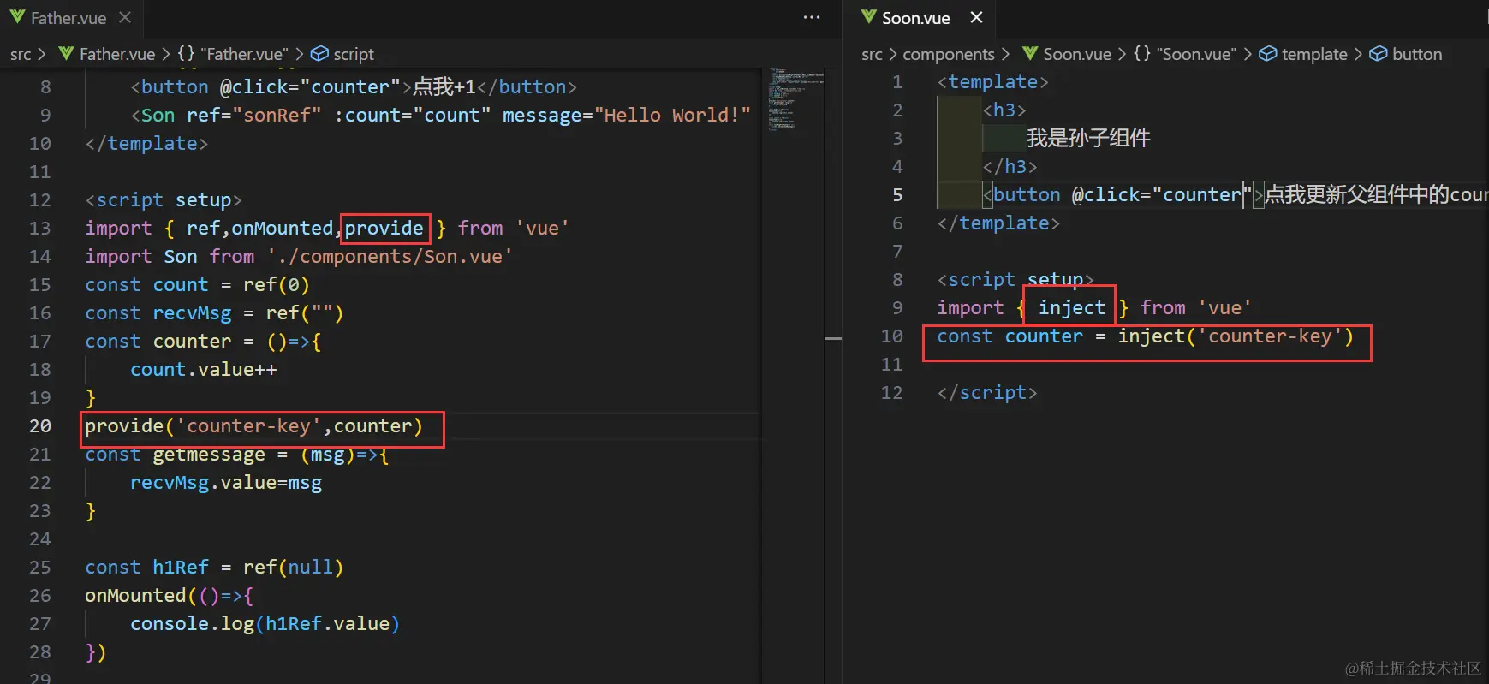Click line number 26 in Father.vue

(x=40, y=596)
